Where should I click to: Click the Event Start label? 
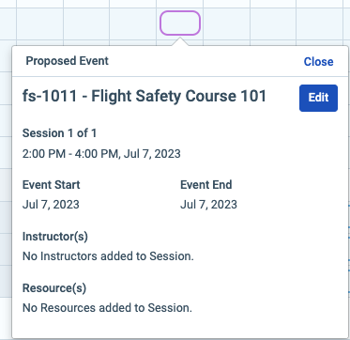pyautogui.click(x=51, y=184)
